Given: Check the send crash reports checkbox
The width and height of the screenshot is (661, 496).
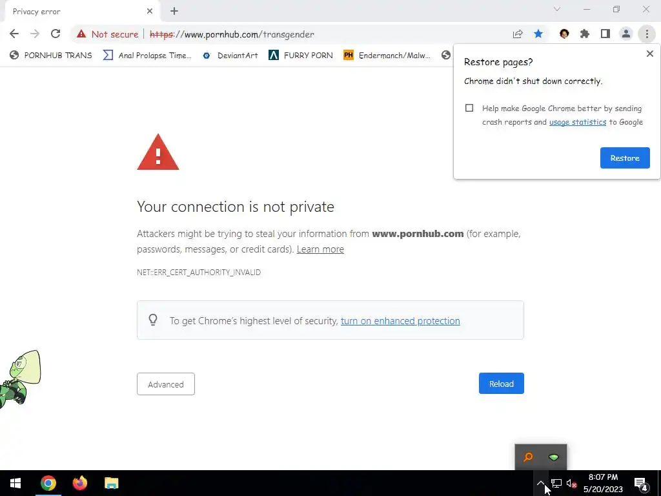Looking at the screenshot, I should [x=469, y=108].
